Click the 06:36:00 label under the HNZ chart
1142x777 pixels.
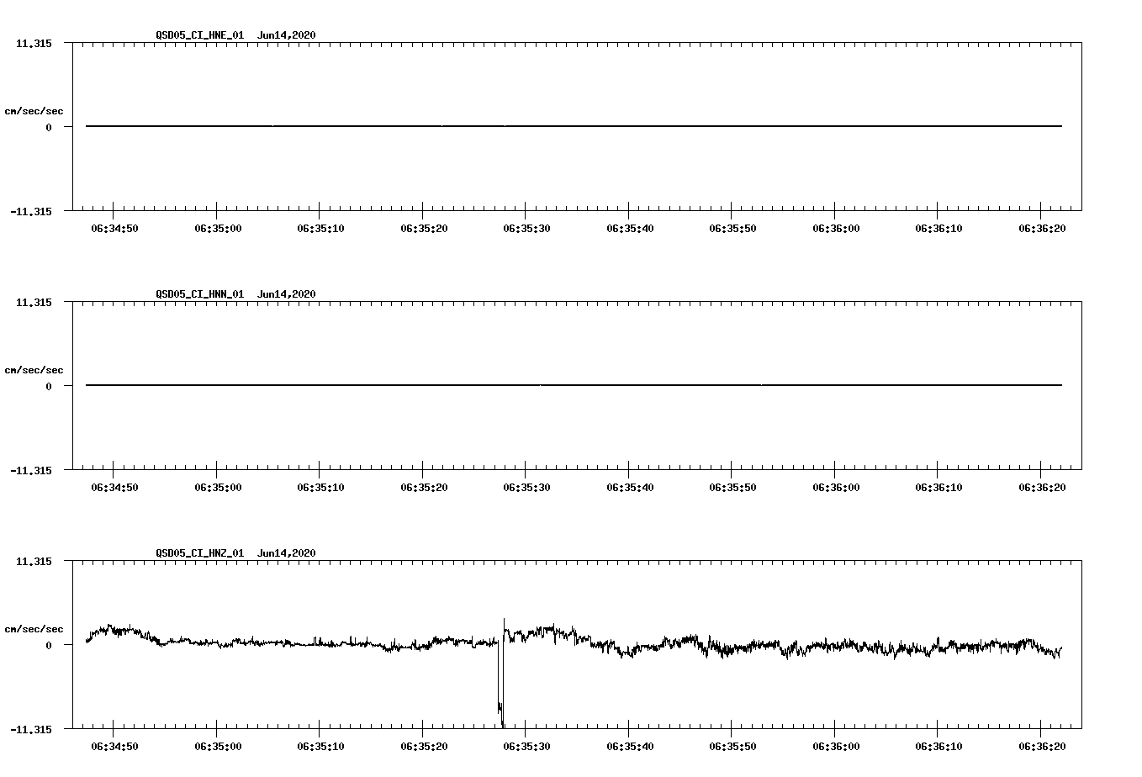tap(836, 747)
